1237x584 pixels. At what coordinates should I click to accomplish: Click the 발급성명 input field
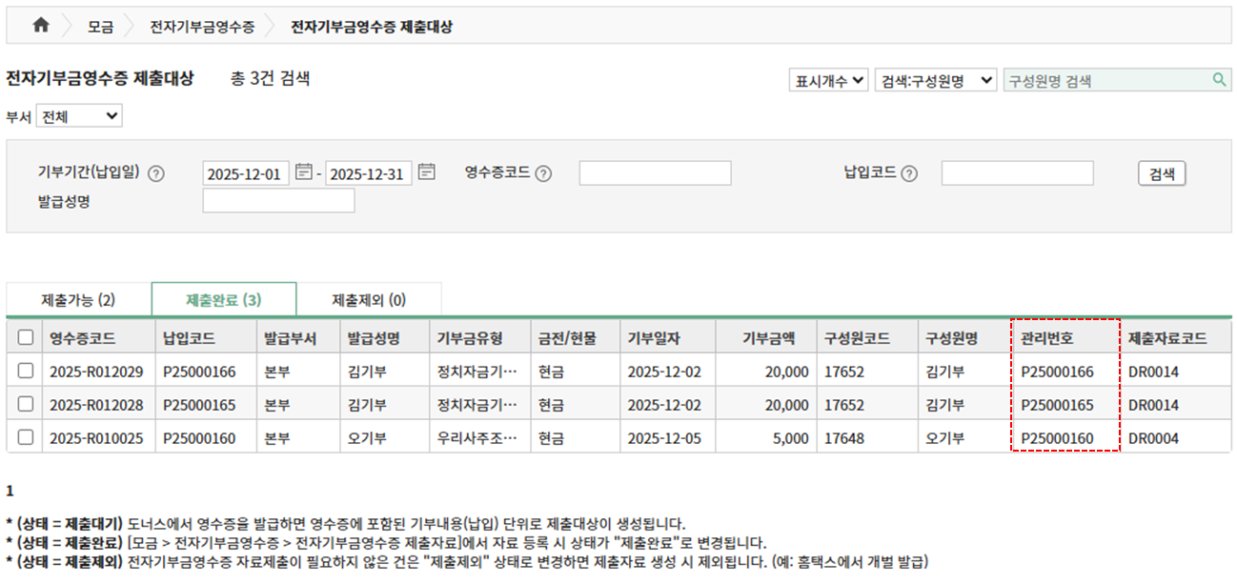click(278, 201)
